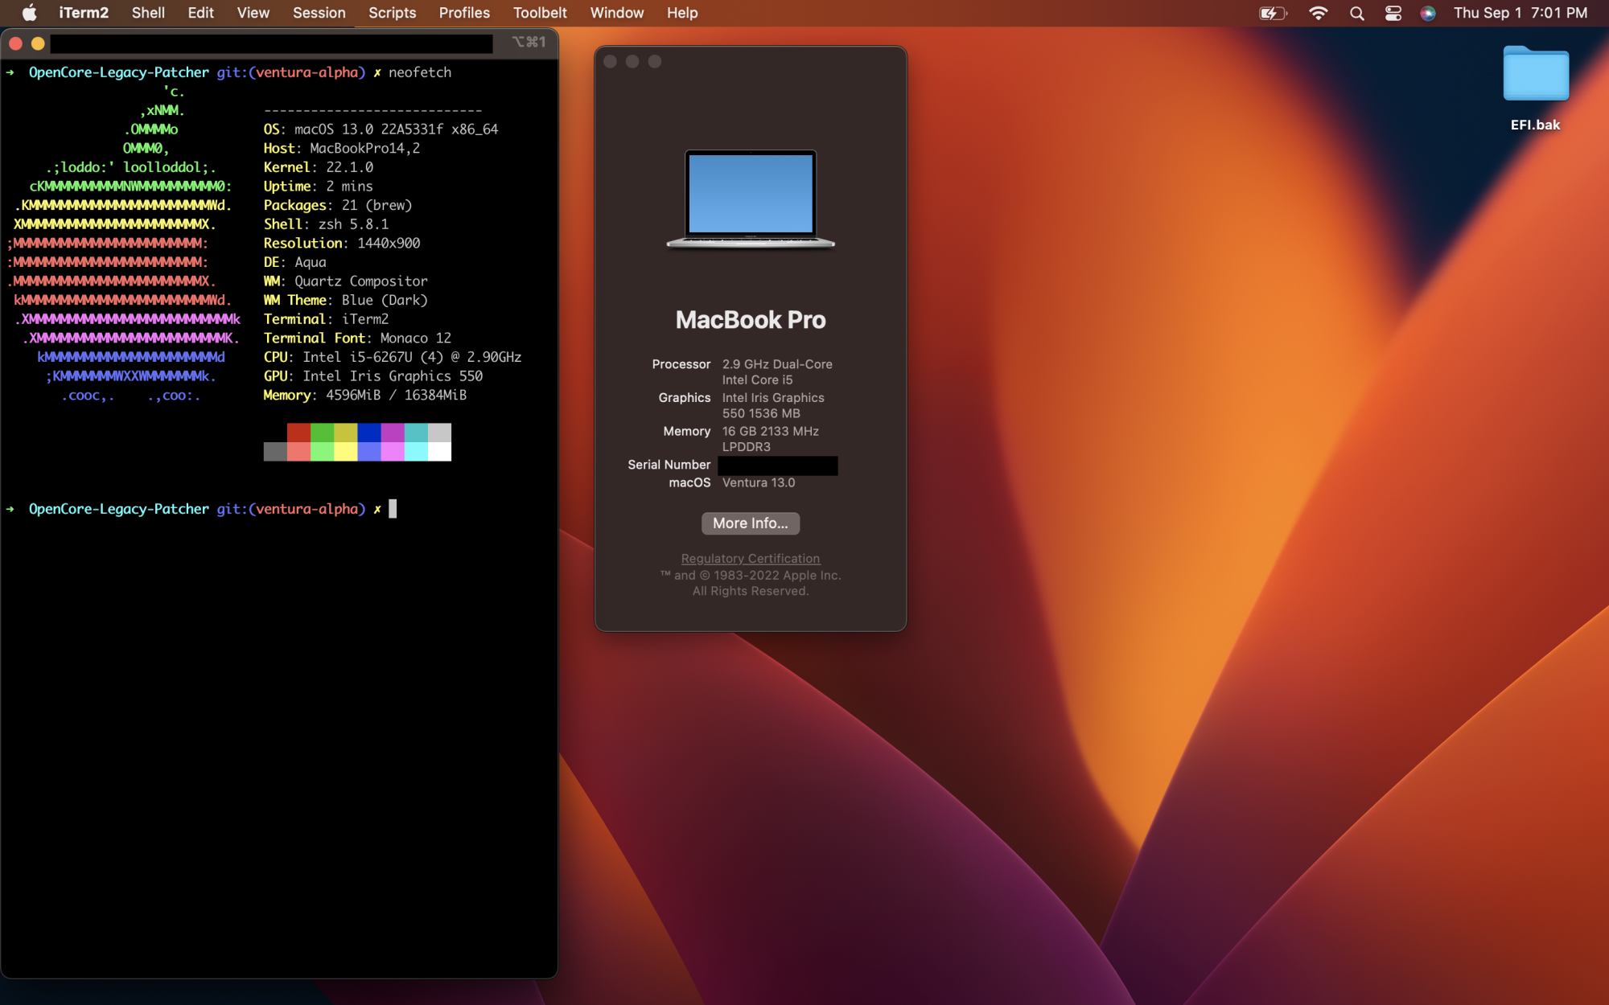Expand the Scripts menu

pyautogui.click(x=392, y=13)
